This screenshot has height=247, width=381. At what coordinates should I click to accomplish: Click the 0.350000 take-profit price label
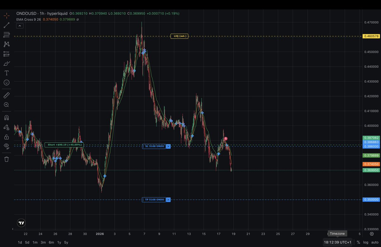[371, 200]
